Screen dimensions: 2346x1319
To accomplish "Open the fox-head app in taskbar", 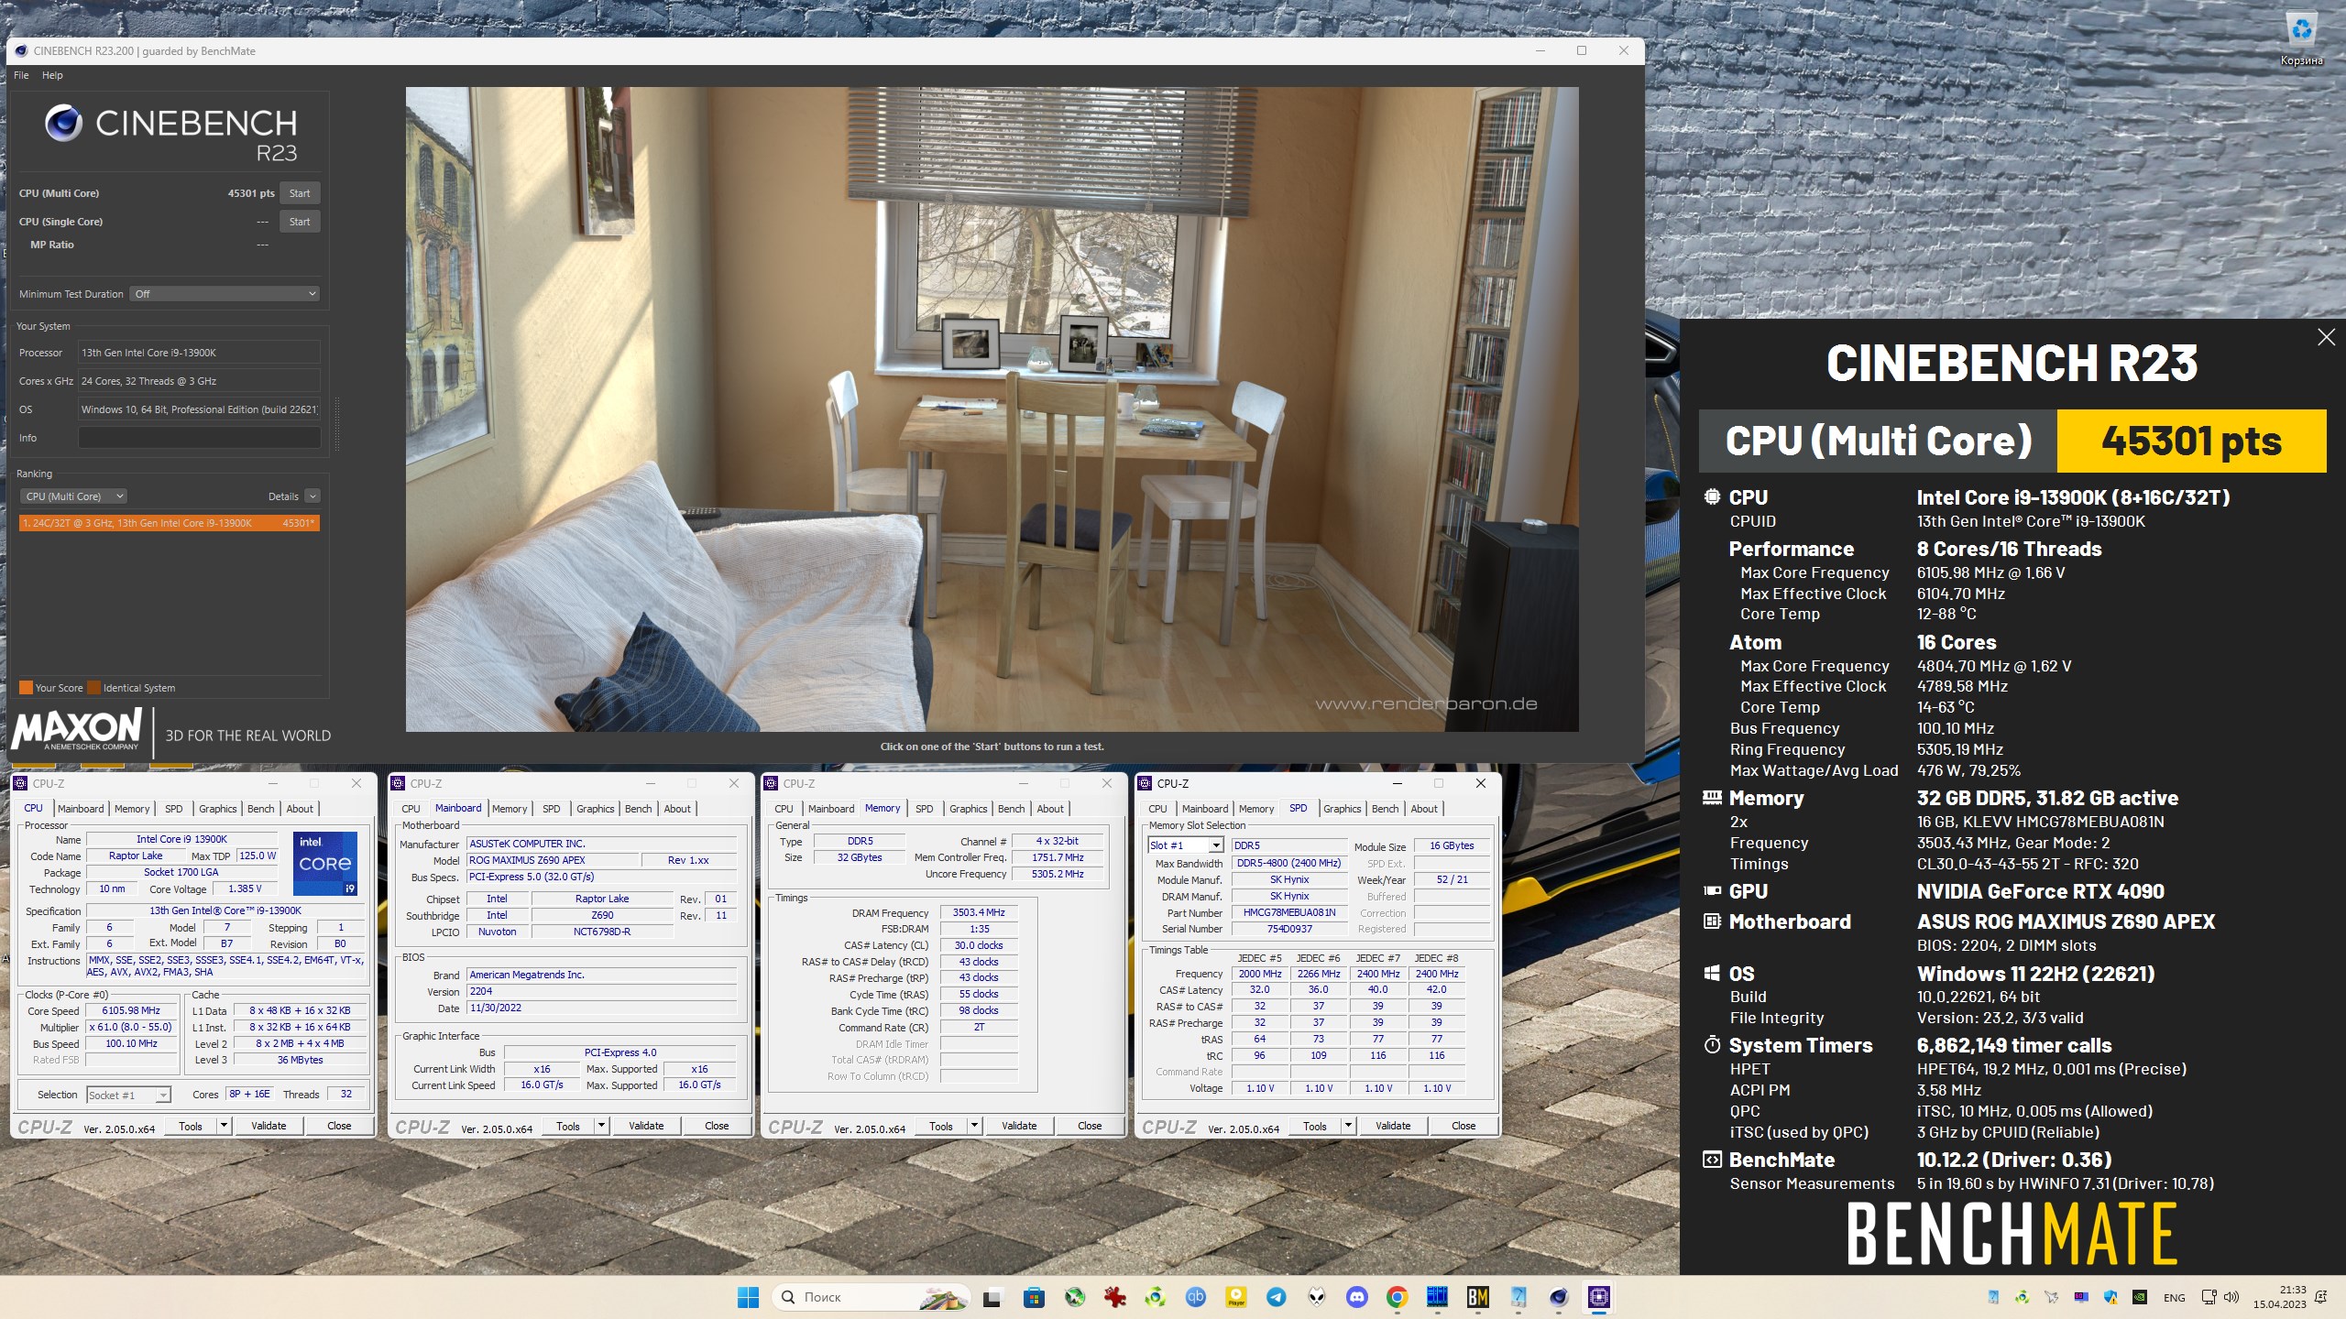I will click(x=1317, y=1297).
